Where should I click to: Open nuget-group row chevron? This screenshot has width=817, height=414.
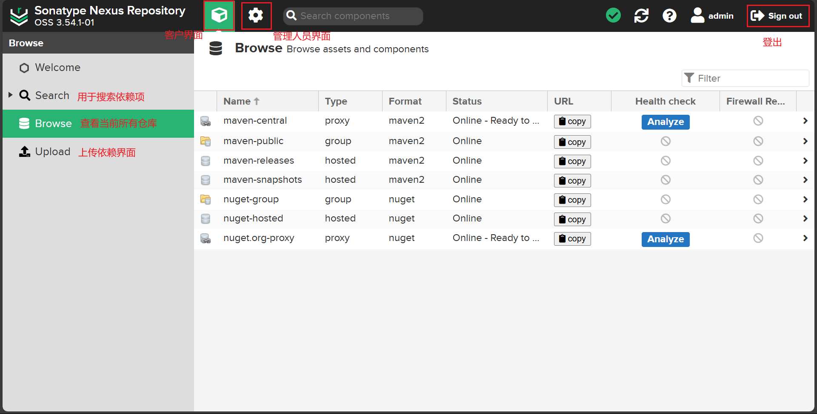tap(805, 199)
